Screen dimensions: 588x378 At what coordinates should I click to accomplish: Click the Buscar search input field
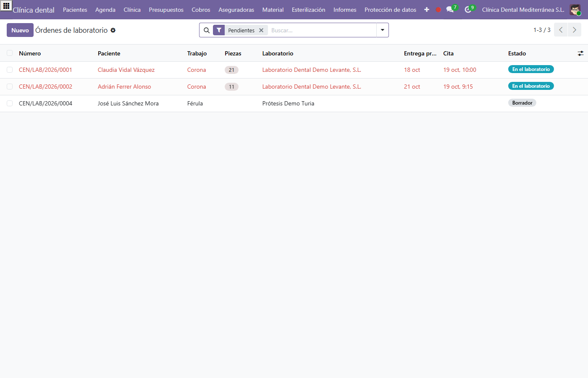point(322,30)
